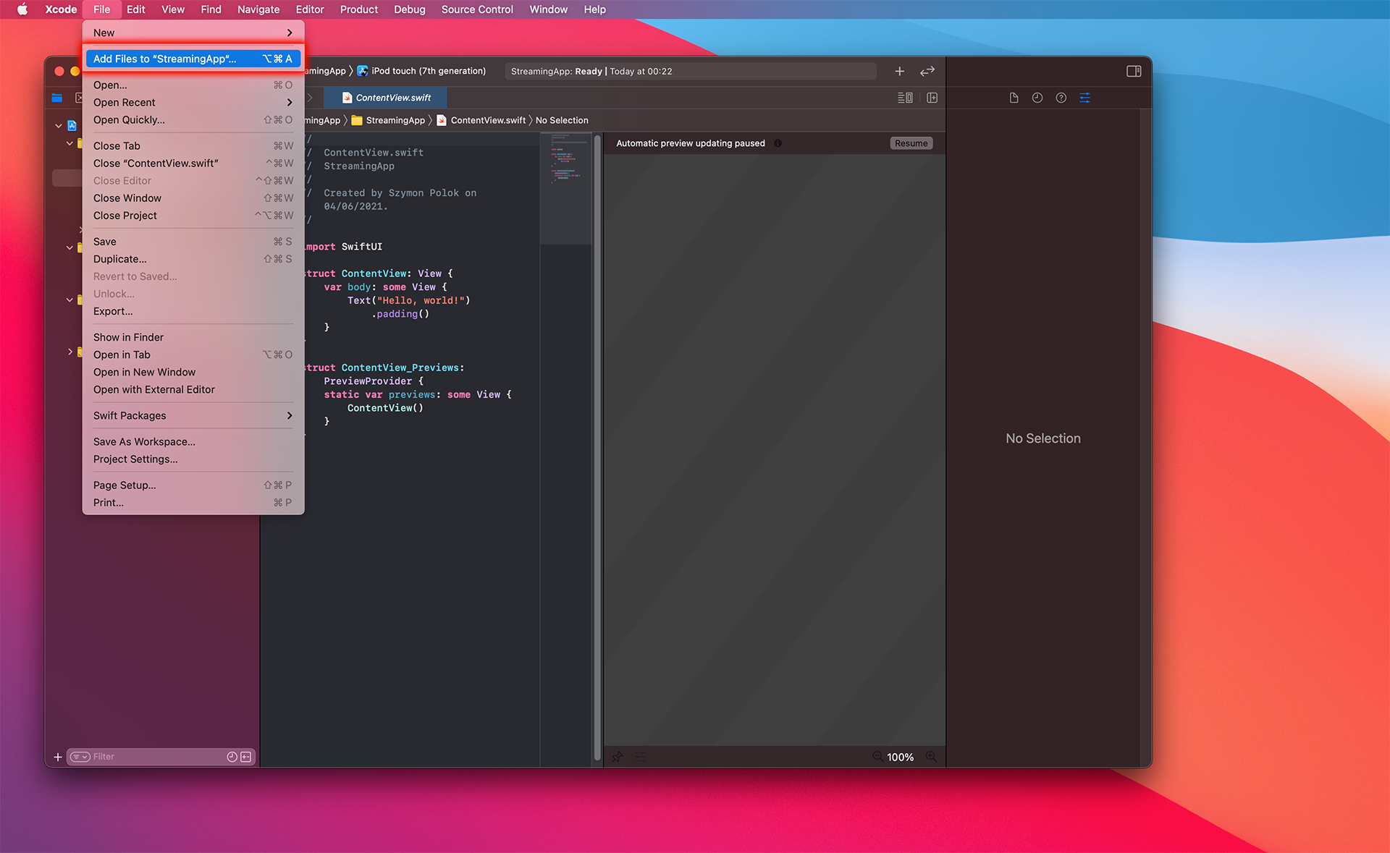Choose Save menu item
This screenshot has width=1390, height=853.
point(193,241)
